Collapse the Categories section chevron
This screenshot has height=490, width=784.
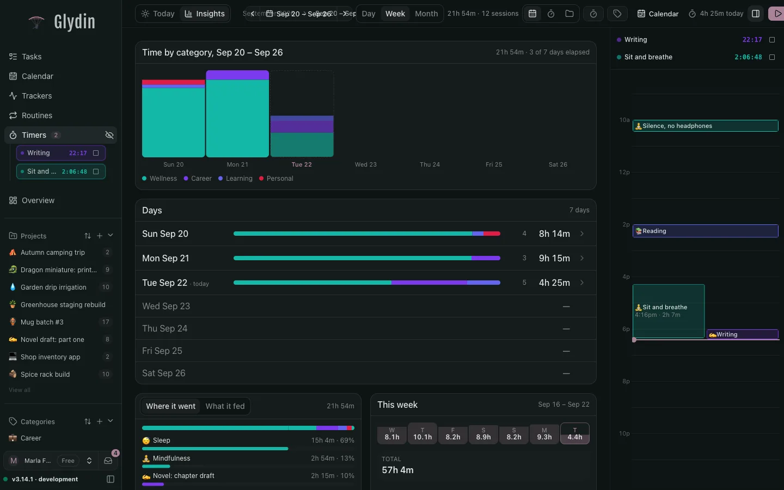(111, 421)
